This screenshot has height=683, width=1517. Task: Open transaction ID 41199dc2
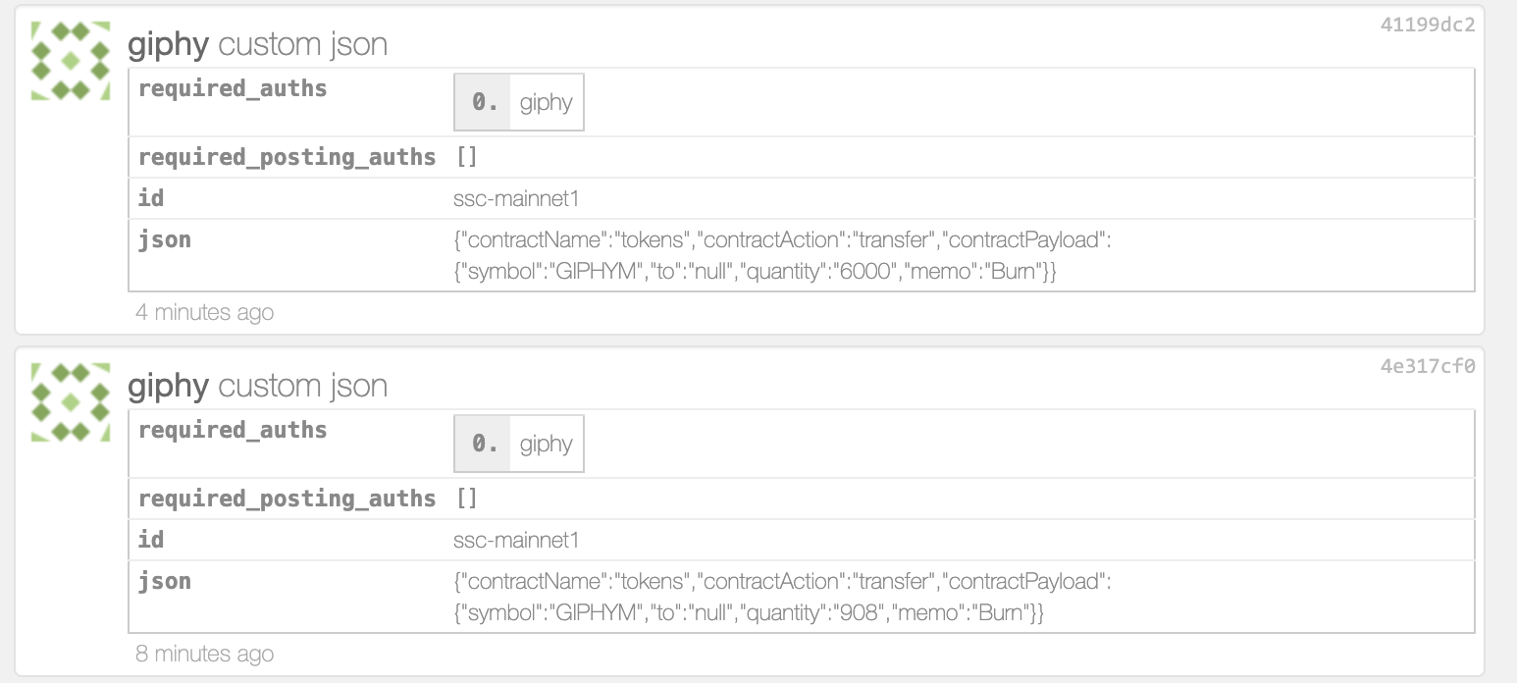tap(1427, 26)
